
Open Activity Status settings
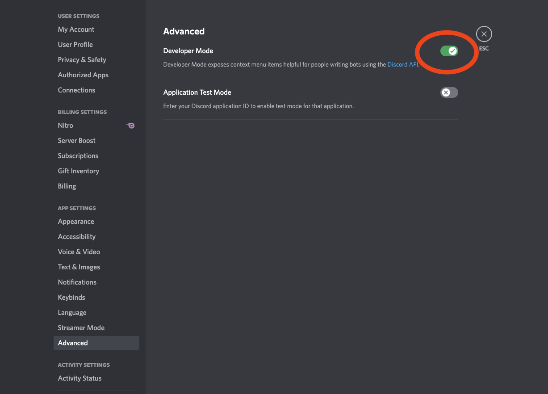tap(79, 378)
